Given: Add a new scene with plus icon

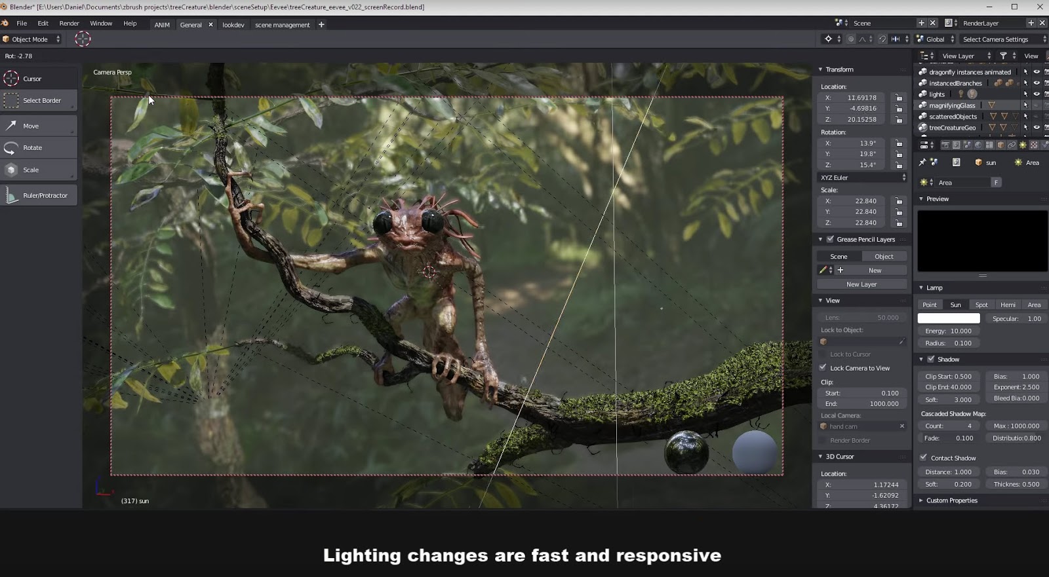Looking at the screenshot, I should coord(921,23).
